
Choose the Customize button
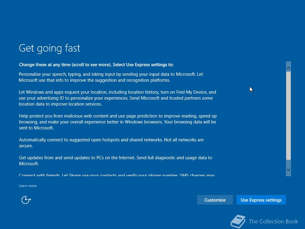click(215, 200)
